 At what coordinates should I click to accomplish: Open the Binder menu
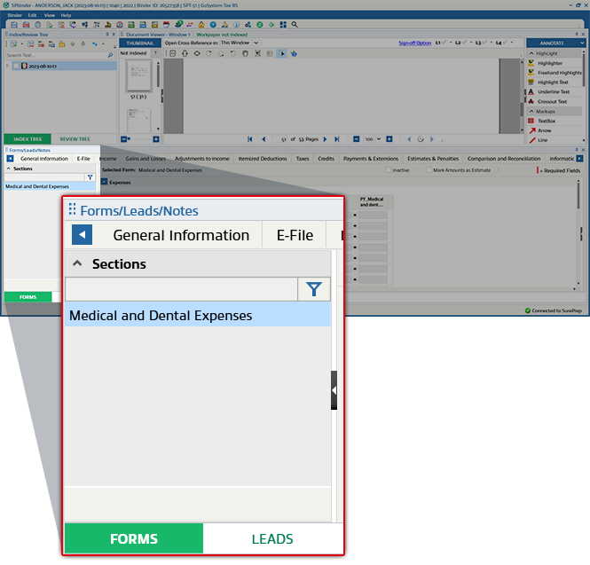(x=15, y=15)
